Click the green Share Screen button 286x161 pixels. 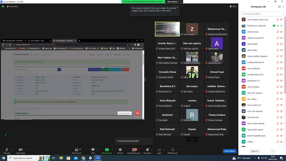(107, 151)
